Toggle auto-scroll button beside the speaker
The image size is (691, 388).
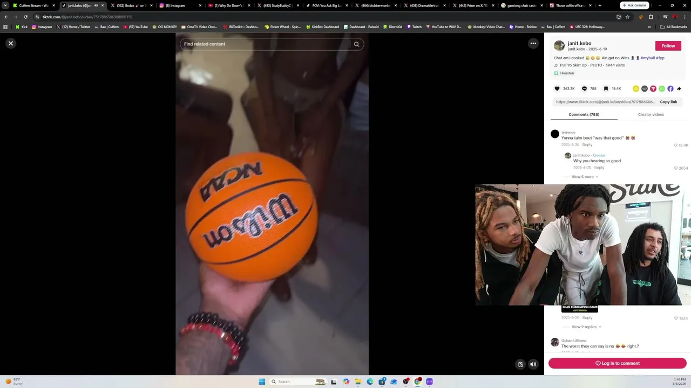520,364
